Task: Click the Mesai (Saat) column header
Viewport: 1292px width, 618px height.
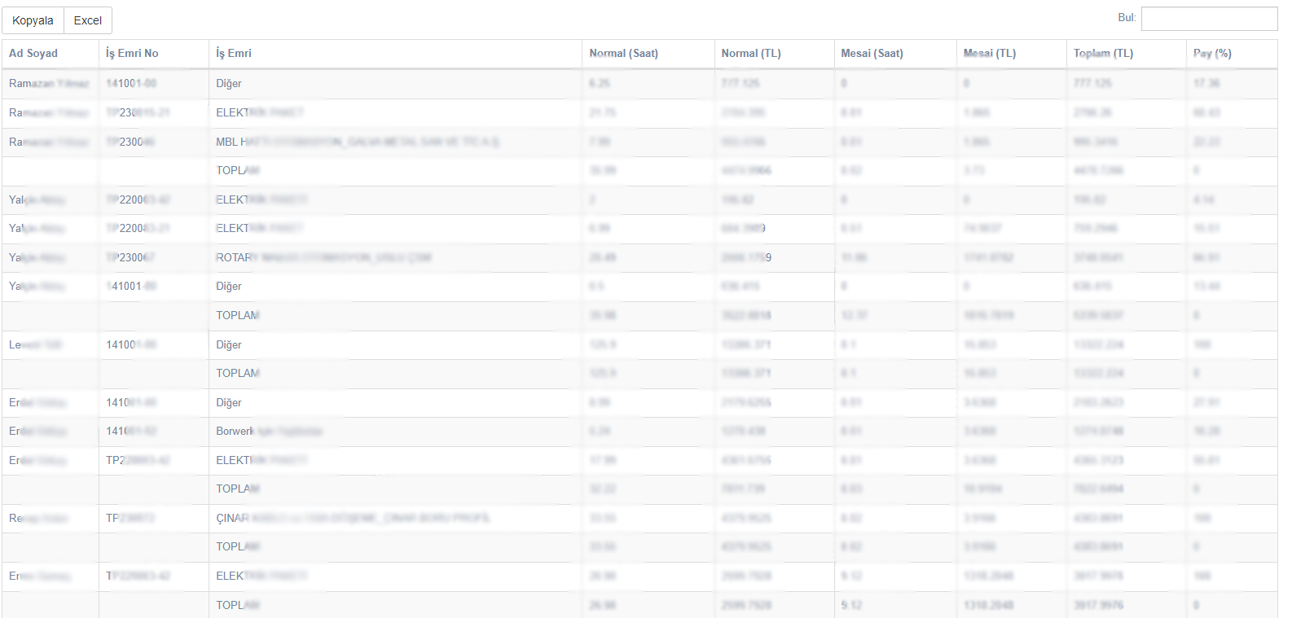Action: tap(872, 53)
